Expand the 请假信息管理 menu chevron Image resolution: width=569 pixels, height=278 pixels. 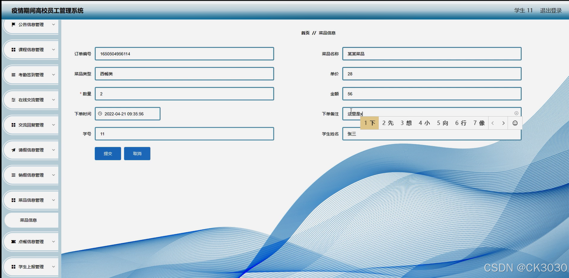(x=53, y=150)
